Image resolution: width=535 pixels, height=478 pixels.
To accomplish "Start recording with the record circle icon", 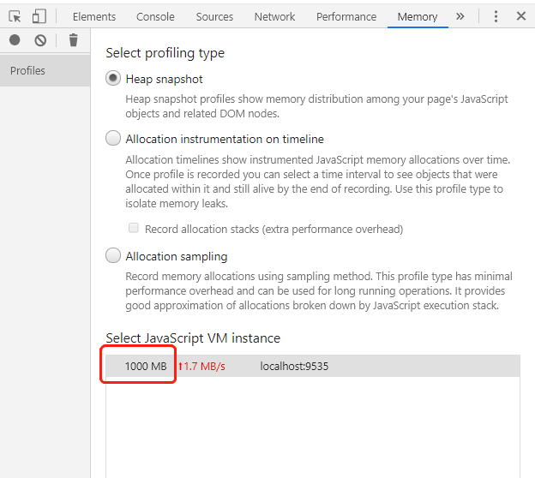I will [15, 40].
